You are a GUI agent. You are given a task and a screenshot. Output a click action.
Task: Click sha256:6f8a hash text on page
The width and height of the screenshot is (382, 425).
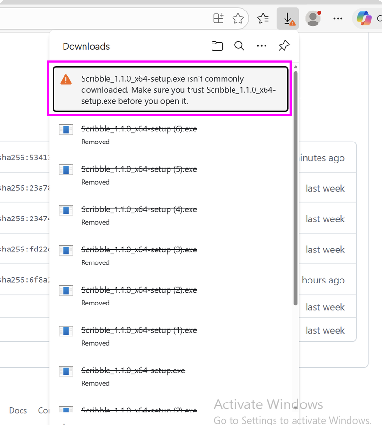click(24, 280)
